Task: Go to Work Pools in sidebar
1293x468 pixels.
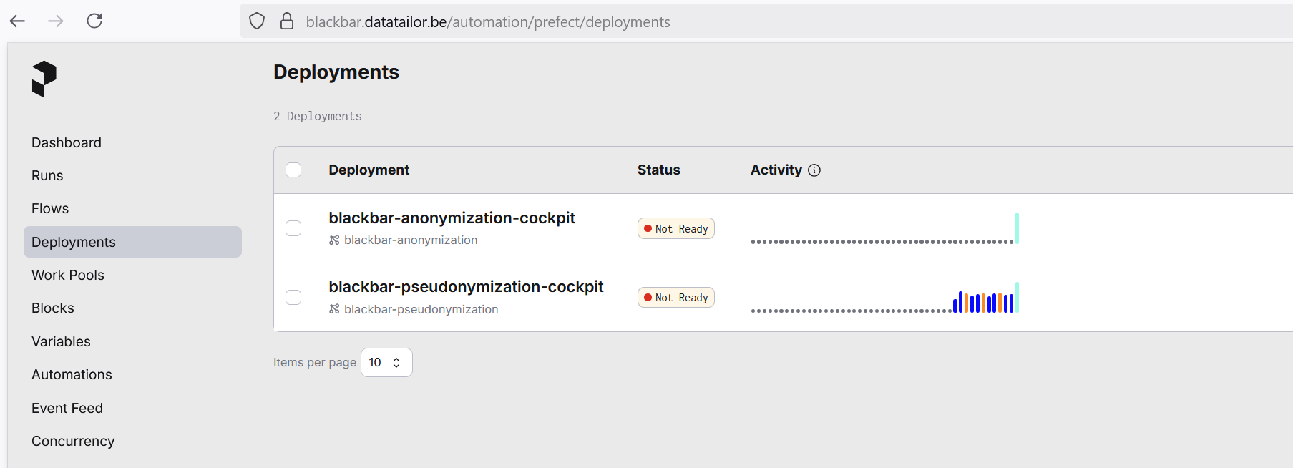Action: (x=68, y=276)
